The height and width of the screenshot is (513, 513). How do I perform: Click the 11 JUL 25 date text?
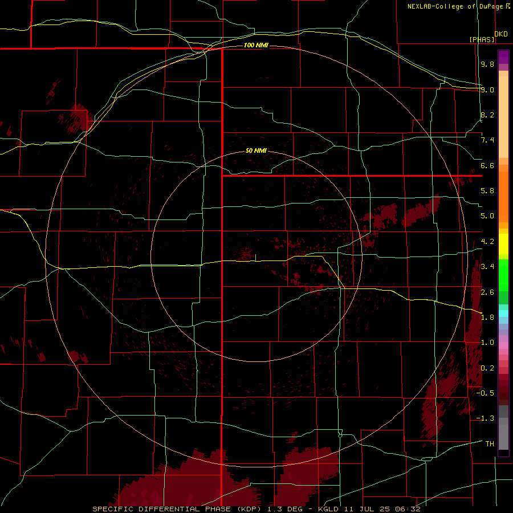[x=368, y=509]
